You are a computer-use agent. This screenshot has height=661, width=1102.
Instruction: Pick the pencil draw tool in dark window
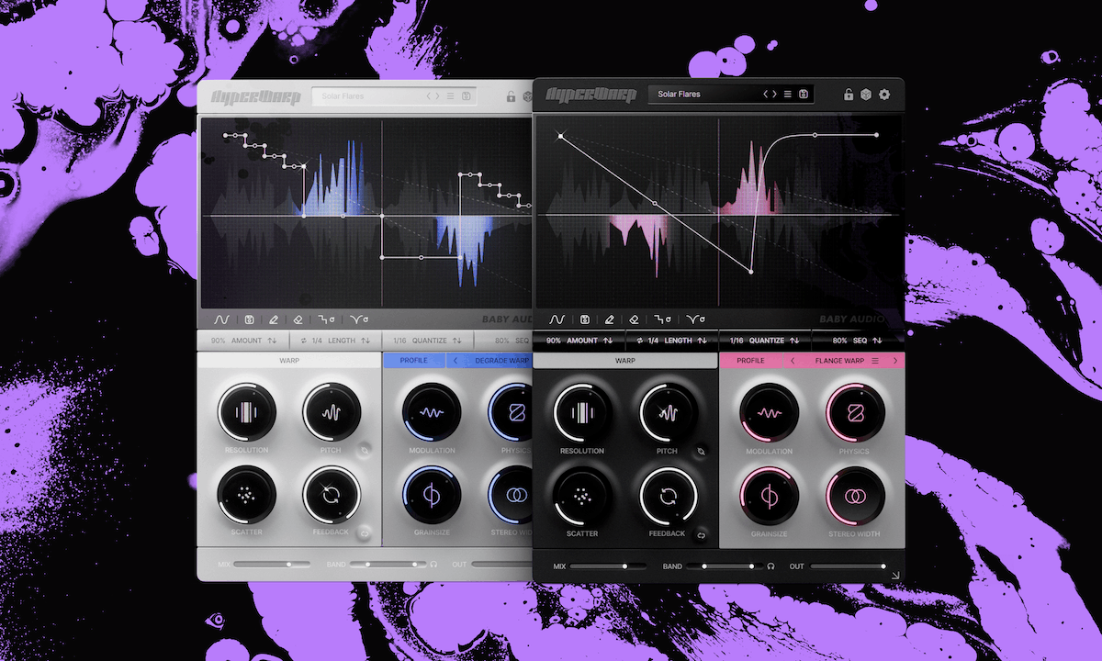click(609, 319)
